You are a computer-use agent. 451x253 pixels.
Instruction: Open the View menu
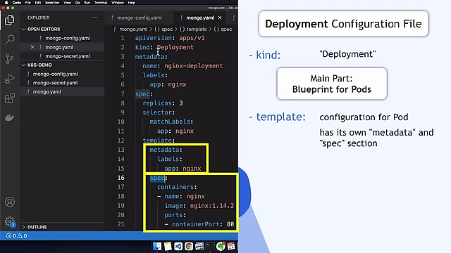pos(68,3)
